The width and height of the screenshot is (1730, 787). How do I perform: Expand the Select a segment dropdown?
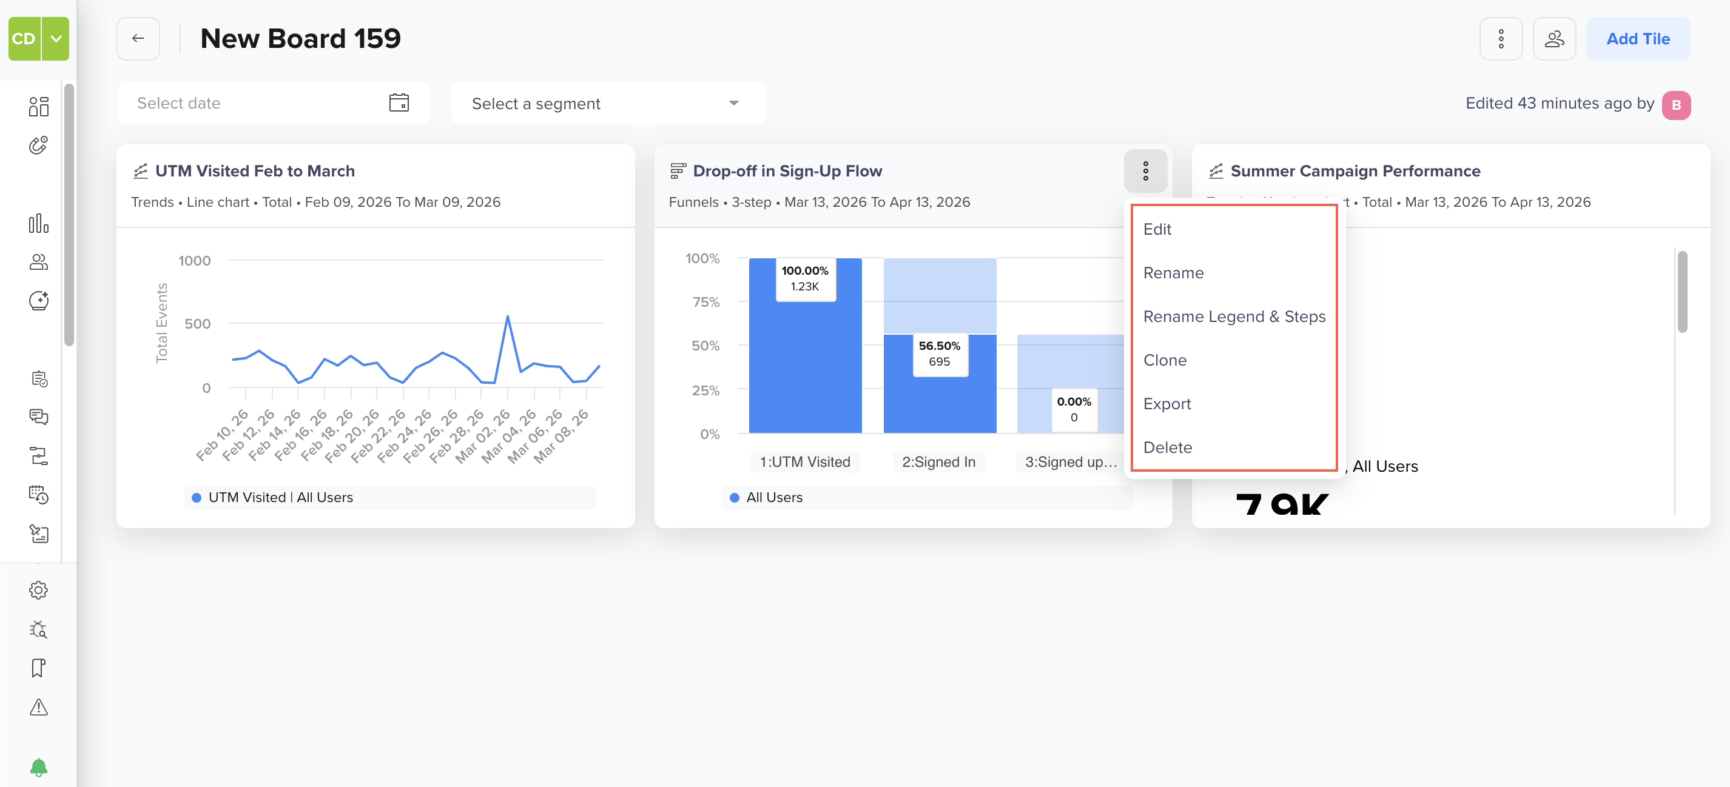point(608,102)
